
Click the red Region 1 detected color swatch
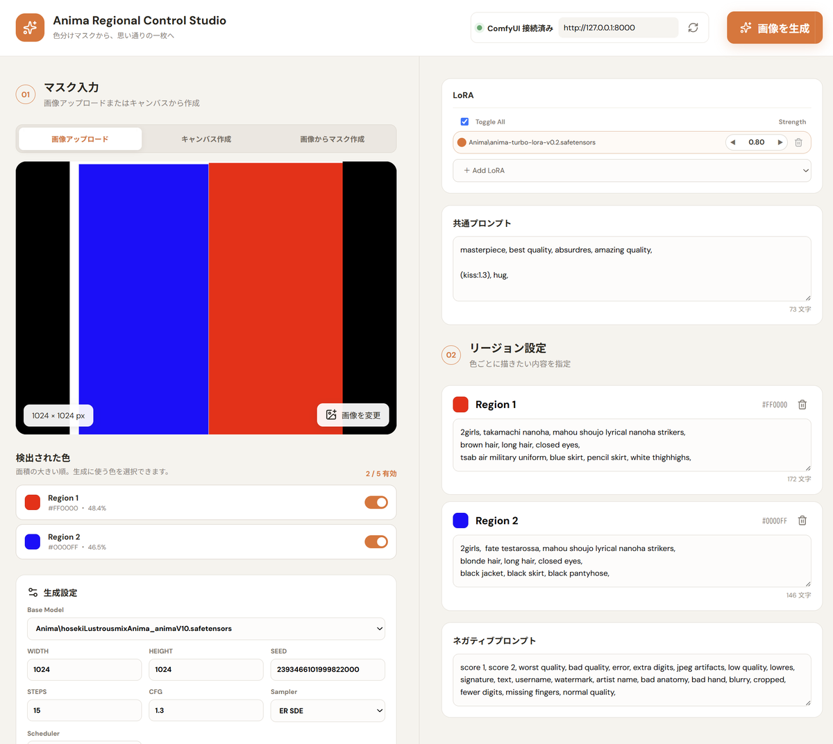(x=33, y=502)
